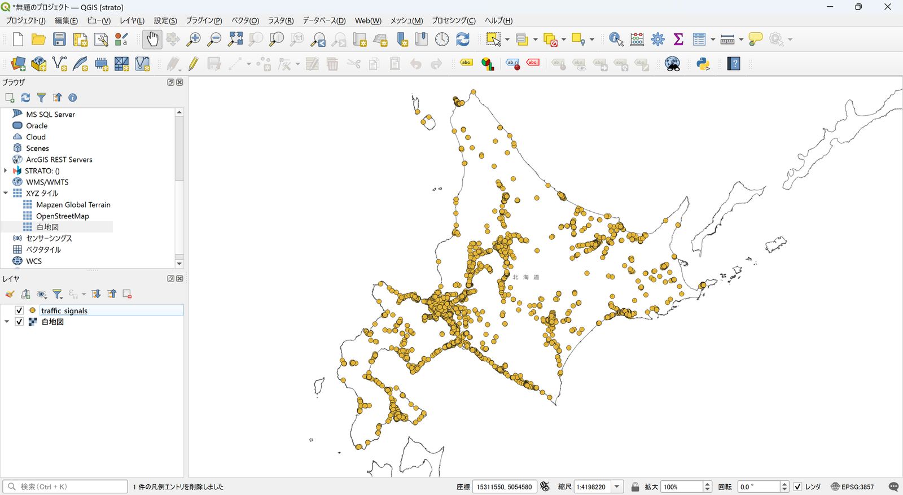This screenshot has height=495, width=903.
Task: Open the レイヤ menu
Action: click(132, 20)
